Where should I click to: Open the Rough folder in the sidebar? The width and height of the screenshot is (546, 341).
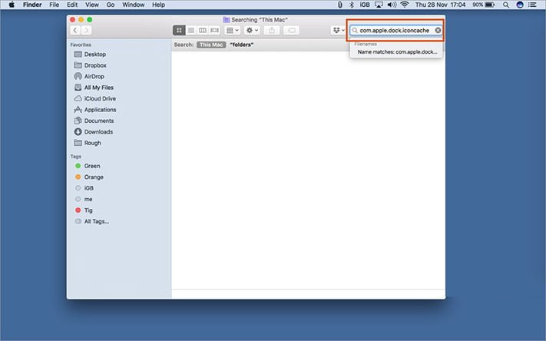88,143
